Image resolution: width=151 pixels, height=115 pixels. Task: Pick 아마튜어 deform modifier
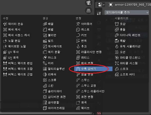[x=84, y=24]
